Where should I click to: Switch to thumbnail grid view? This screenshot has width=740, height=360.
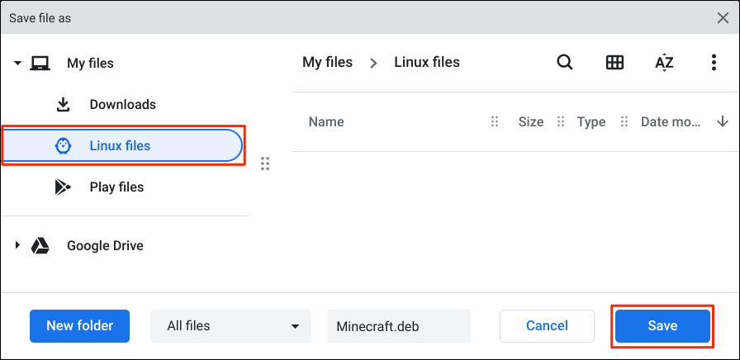[614, 63]
